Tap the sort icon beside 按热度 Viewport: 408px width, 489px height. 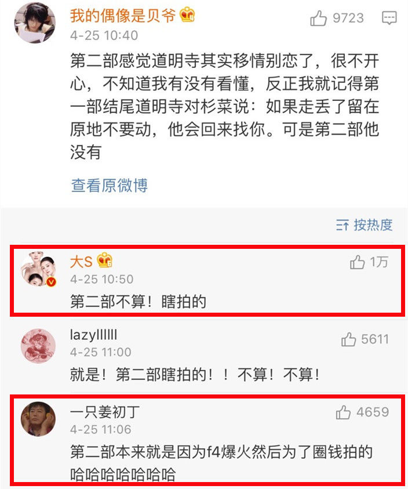click(342, 225)
